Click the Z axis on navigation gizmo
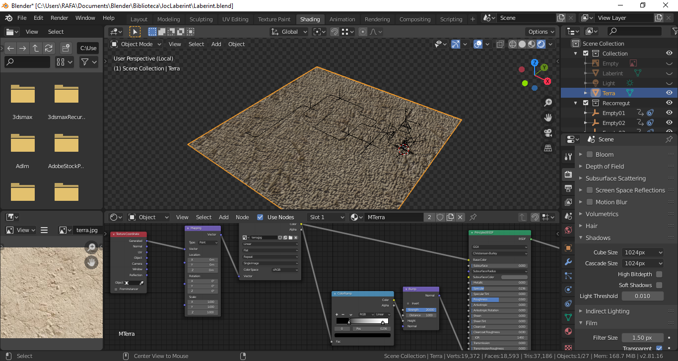The image size is (678, 361). (535, 63)
